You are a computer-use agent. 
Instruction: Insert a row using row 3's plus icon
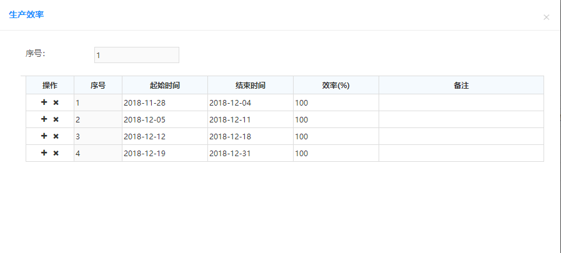click(44, 136)
